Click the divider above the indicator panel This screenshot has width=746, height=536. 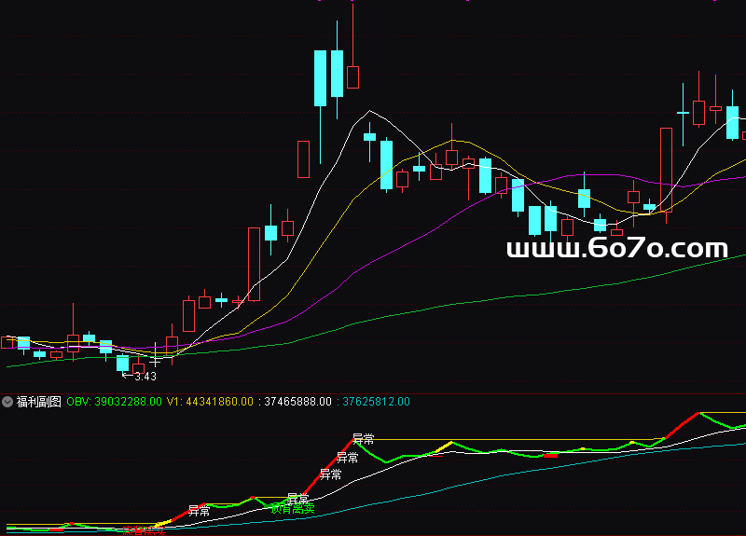pos(373,392)
